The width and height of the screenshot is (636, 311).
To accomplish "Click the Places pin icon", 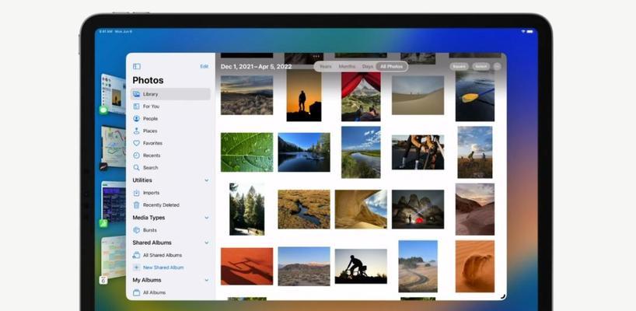I will click(136, 131).
